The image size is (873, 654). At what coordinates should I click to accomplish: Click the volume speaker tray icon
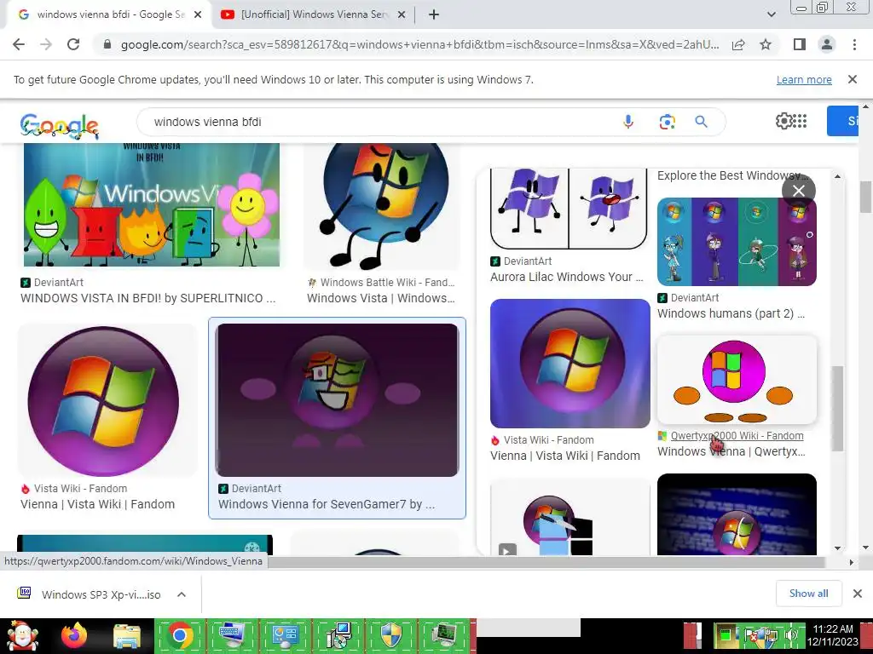(791, 636)
